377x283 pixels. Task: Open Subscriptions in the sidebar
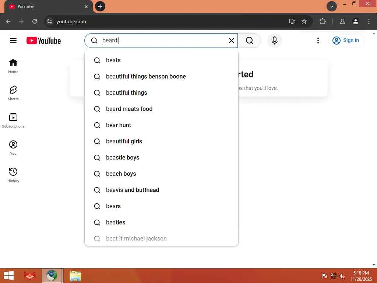pyautogui.click(x=13, y=120)
